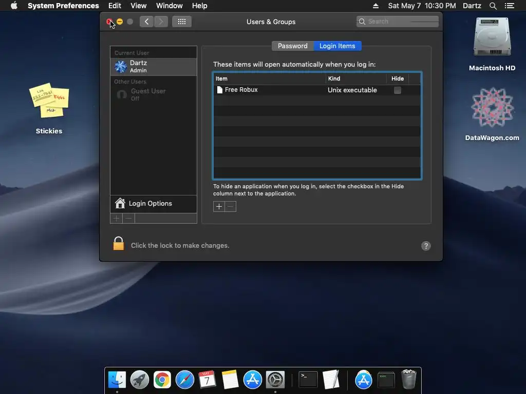Select Dartz Admin in the user list
Viewport: 526px width, 394px height.
click(154, 67)
